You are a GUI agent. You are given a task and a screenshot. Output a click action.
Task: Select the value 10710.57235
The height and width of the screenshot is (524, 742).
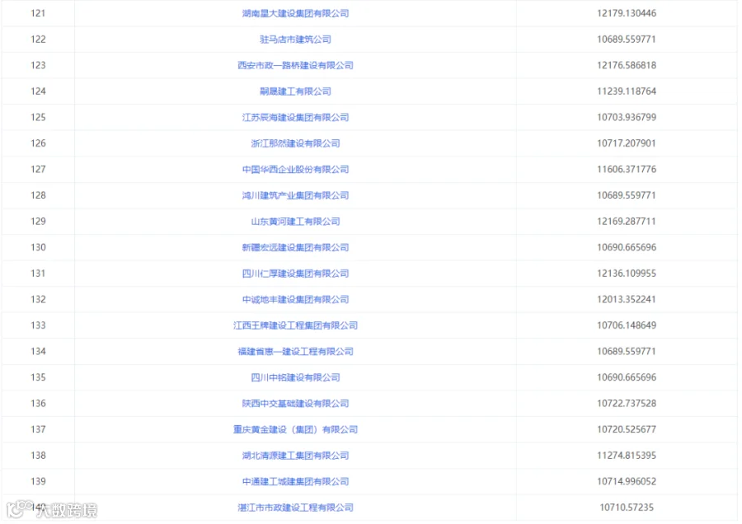point(627,508)
